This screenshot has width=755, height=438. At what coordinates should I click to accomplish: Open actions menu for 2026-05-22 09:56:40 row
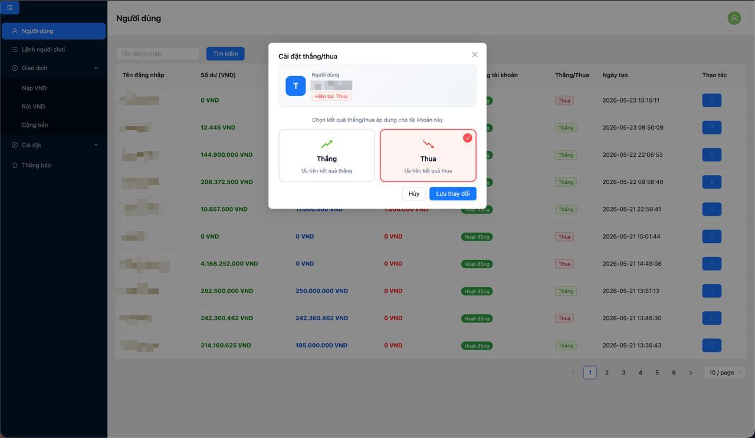coord(711,182)
